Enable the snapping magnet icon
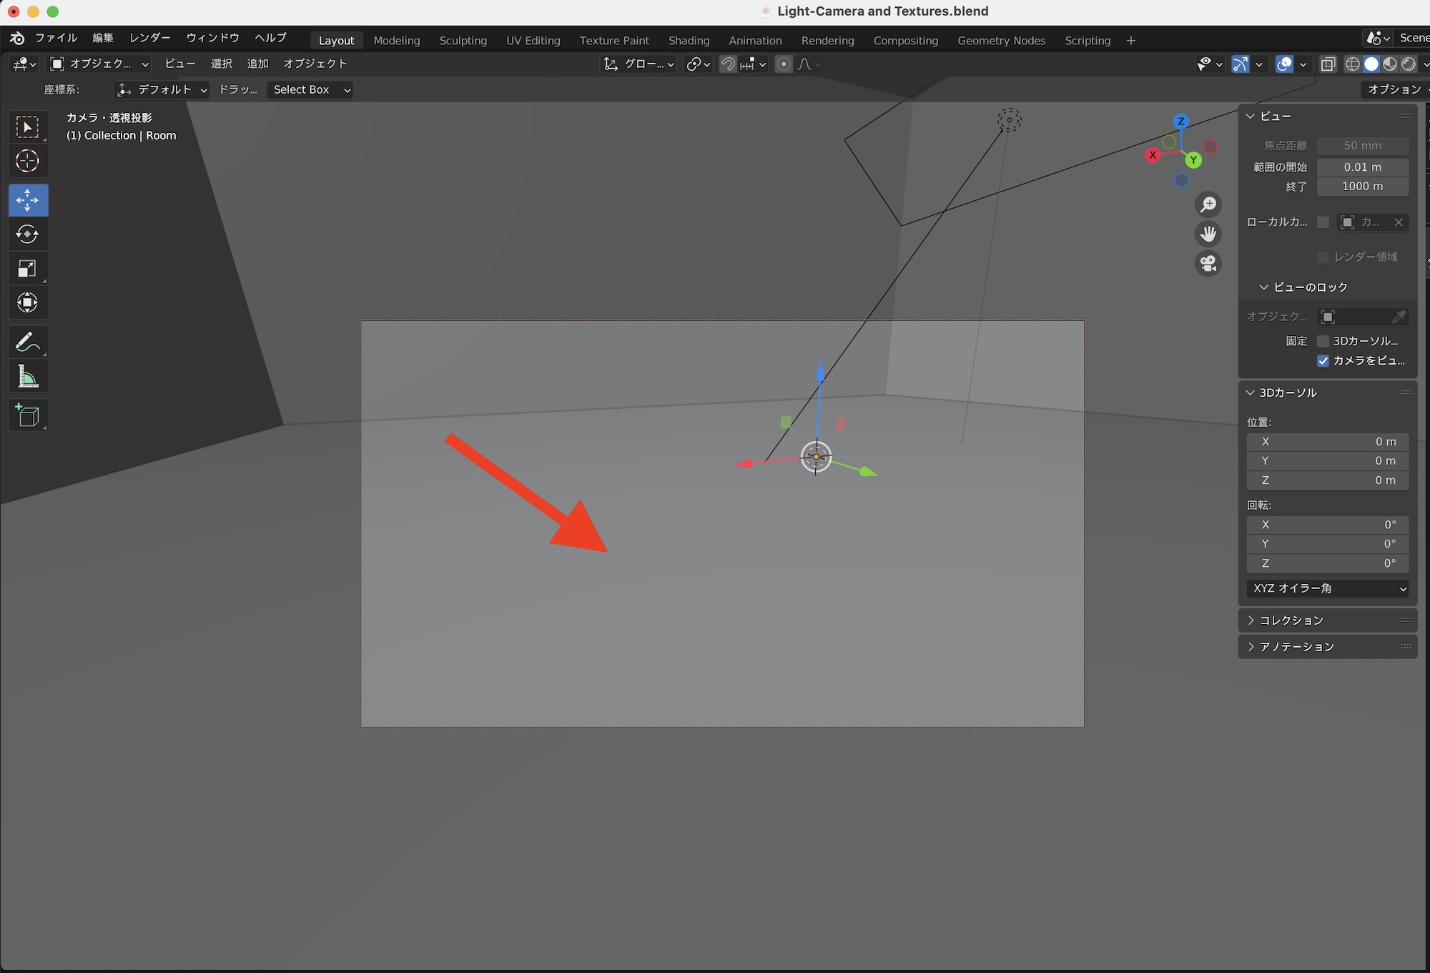Screen dimensions: 1430x973 727,64
